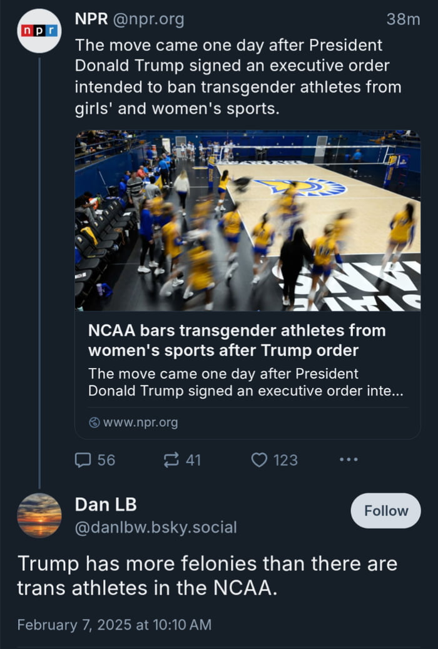This screenshot has height=649, width=438.
Task: Click the NPR profile avatar
Action: click(39, 31)
